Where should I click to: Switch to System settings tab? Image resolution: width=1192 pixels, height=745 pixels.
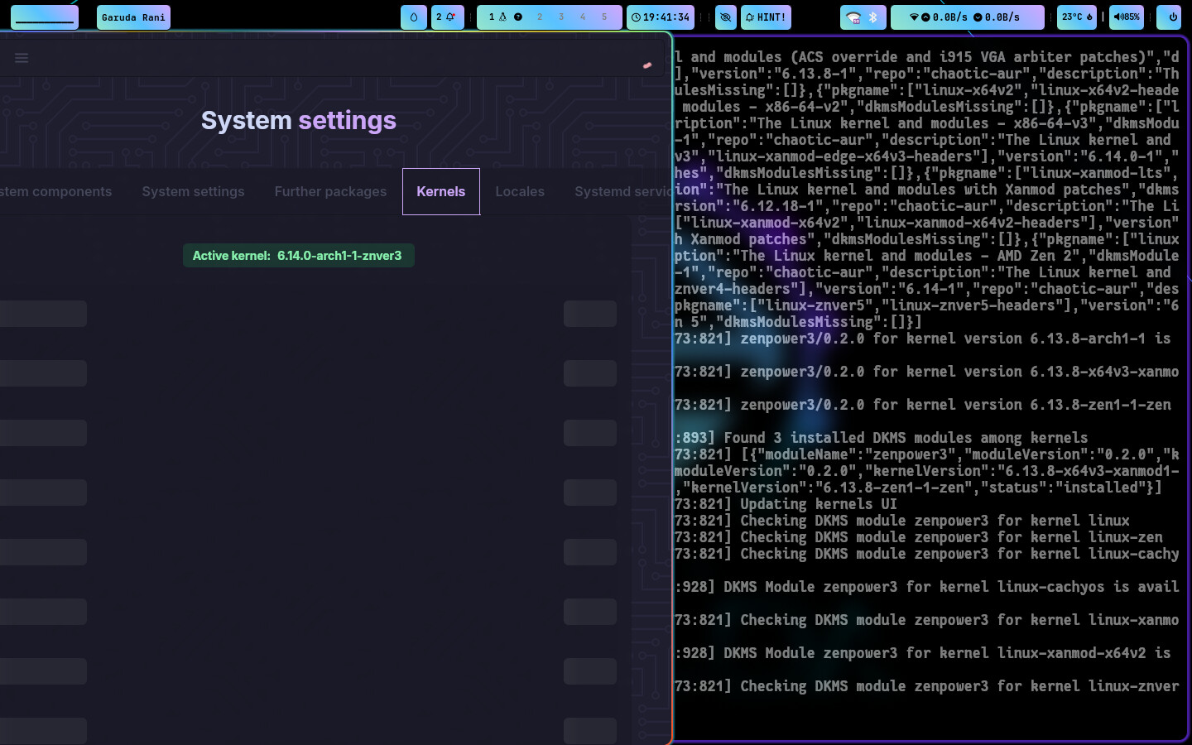click(x=193, y=191)
